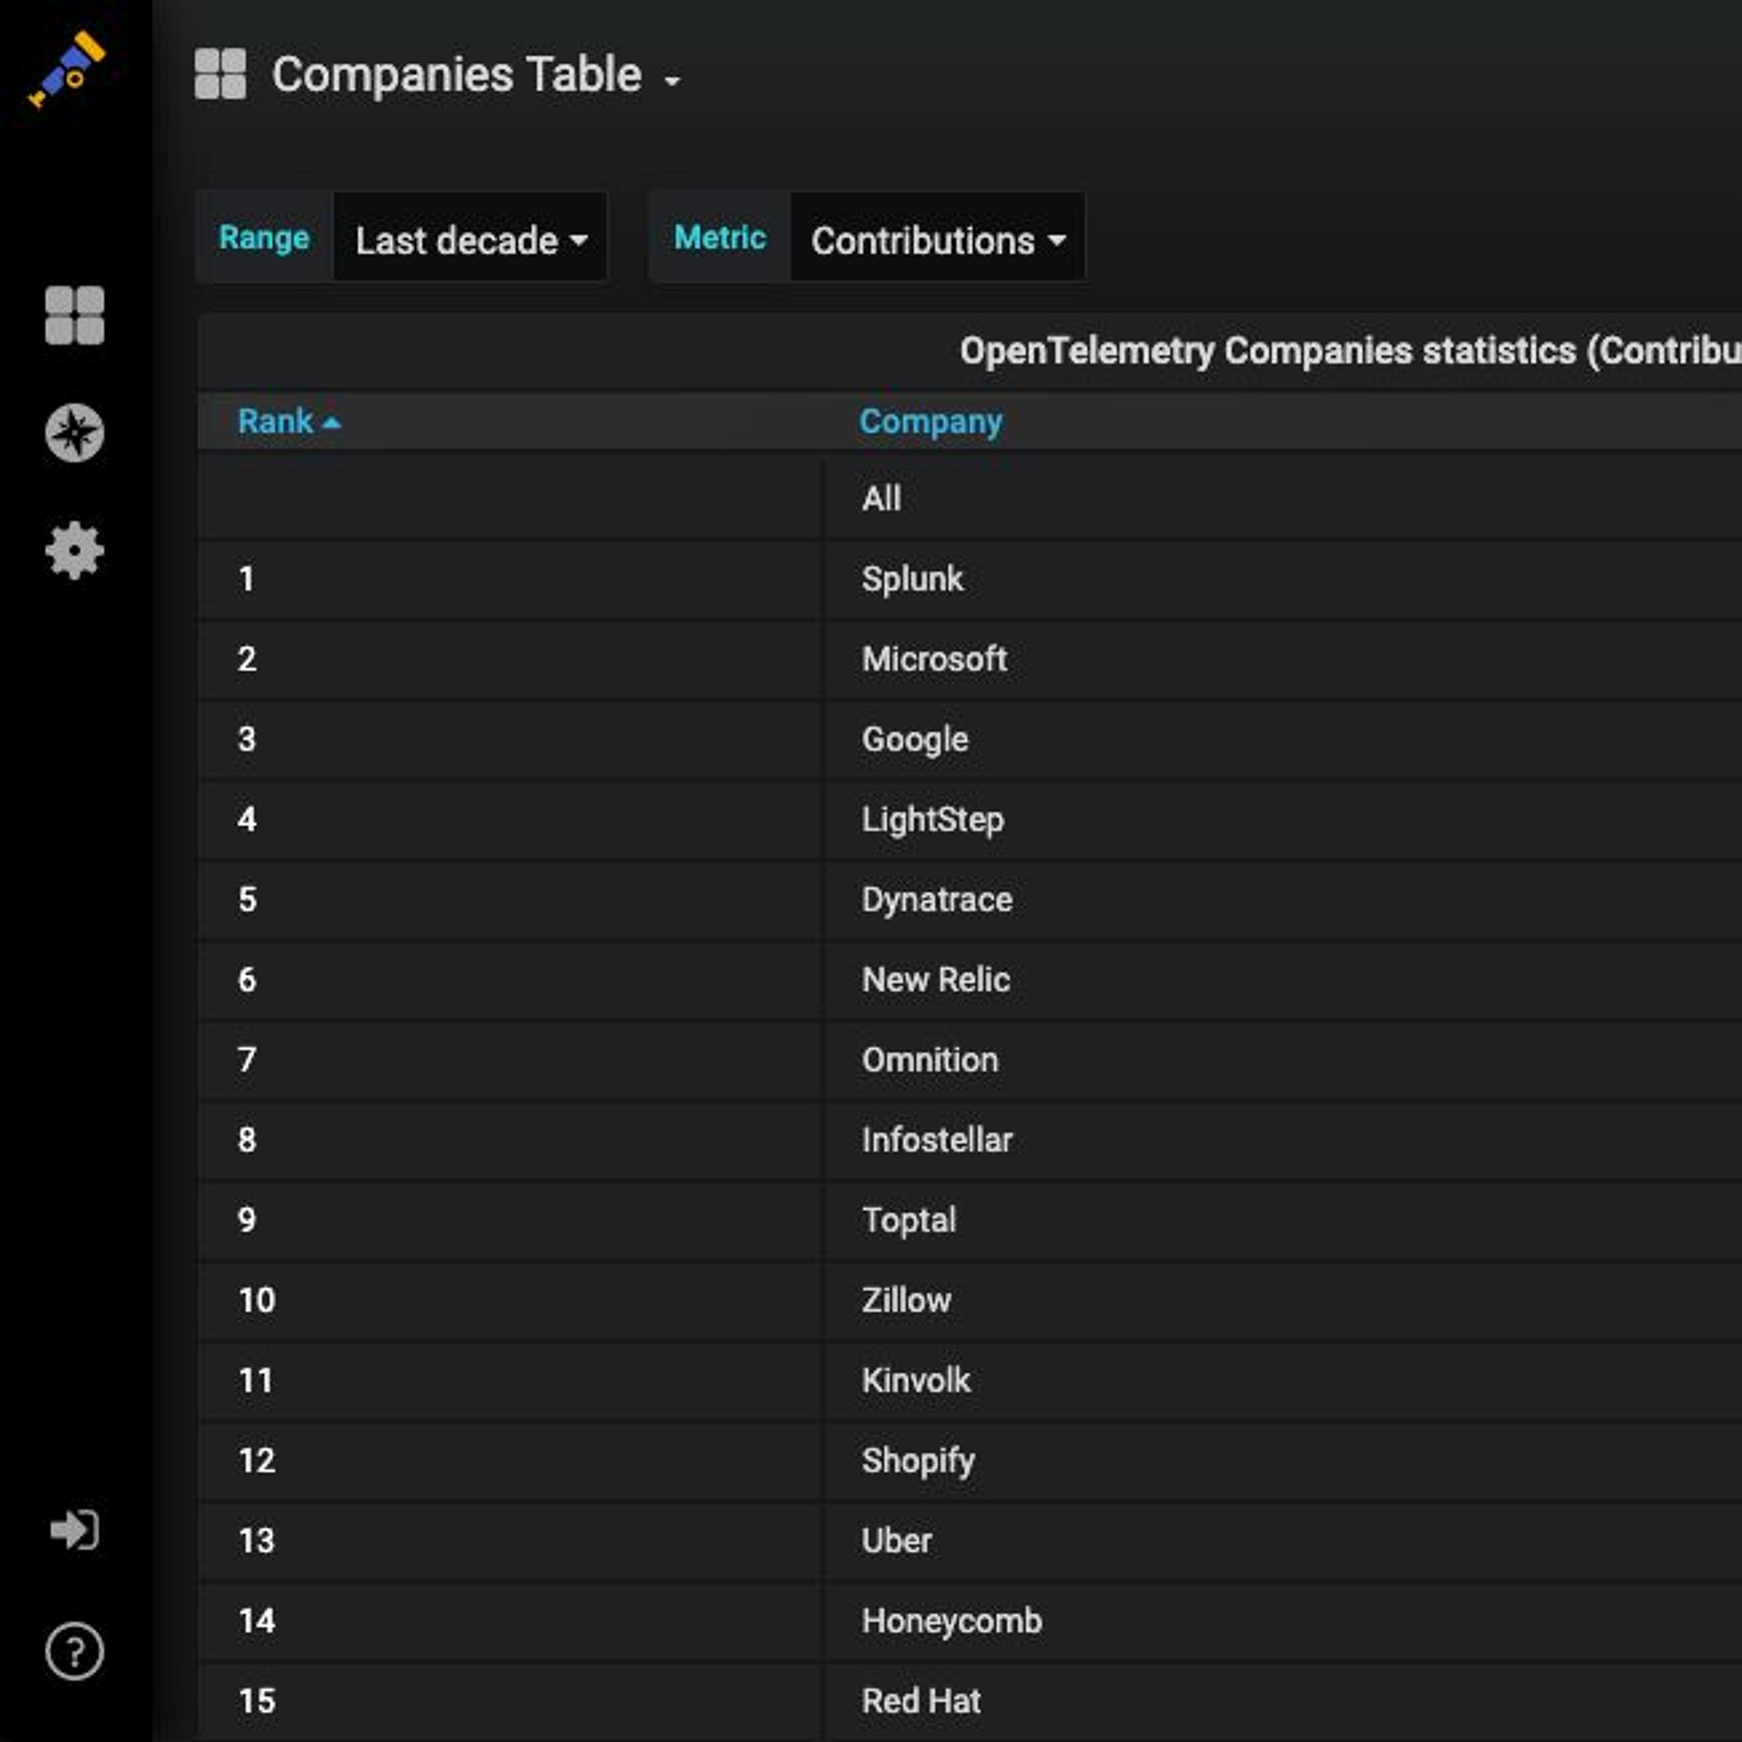Click the Red Hat cell

click(x=1283, y=1701)
